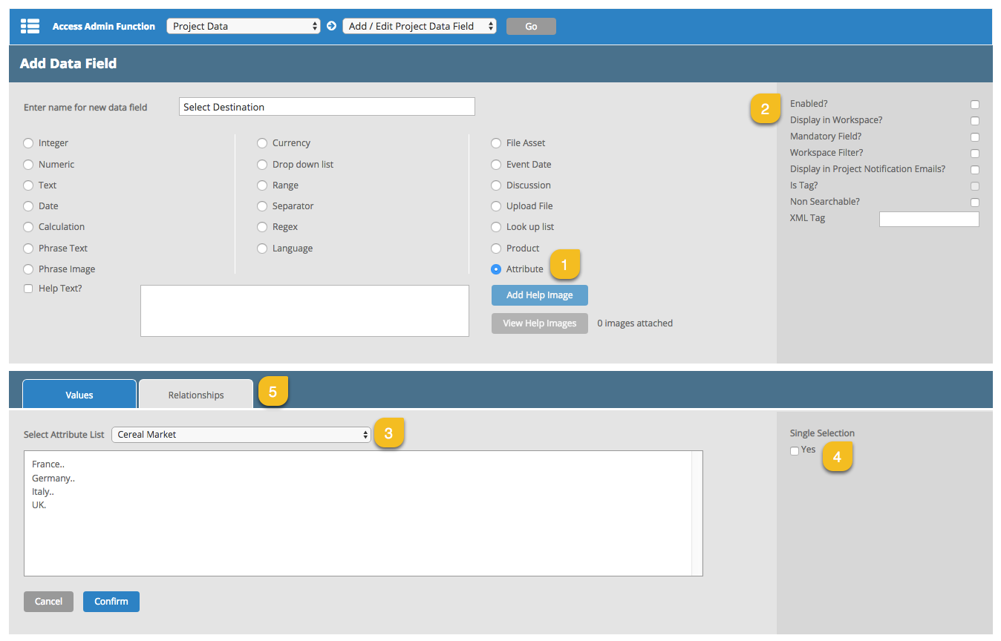Click the Add Help Image button
Viewport: 1001px width, 641px height.
tap(539, 295)
